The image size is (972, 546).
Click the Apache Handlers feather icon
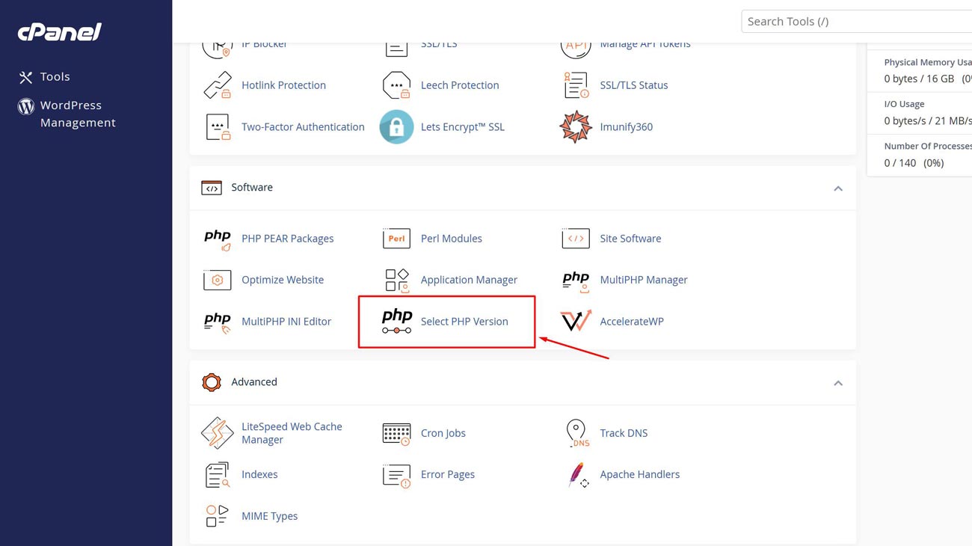(575, 475)
